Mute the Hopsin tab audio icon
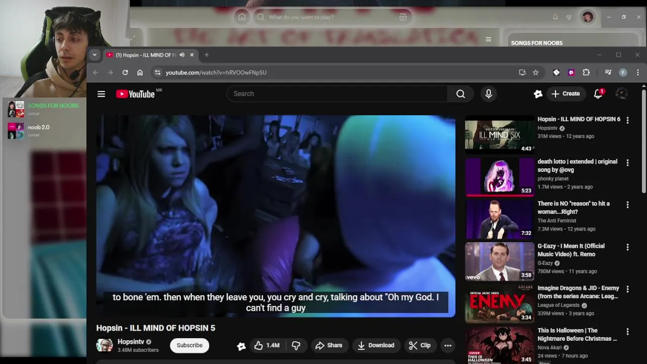Screen dimensions: 647x364 tap(182, 55)
